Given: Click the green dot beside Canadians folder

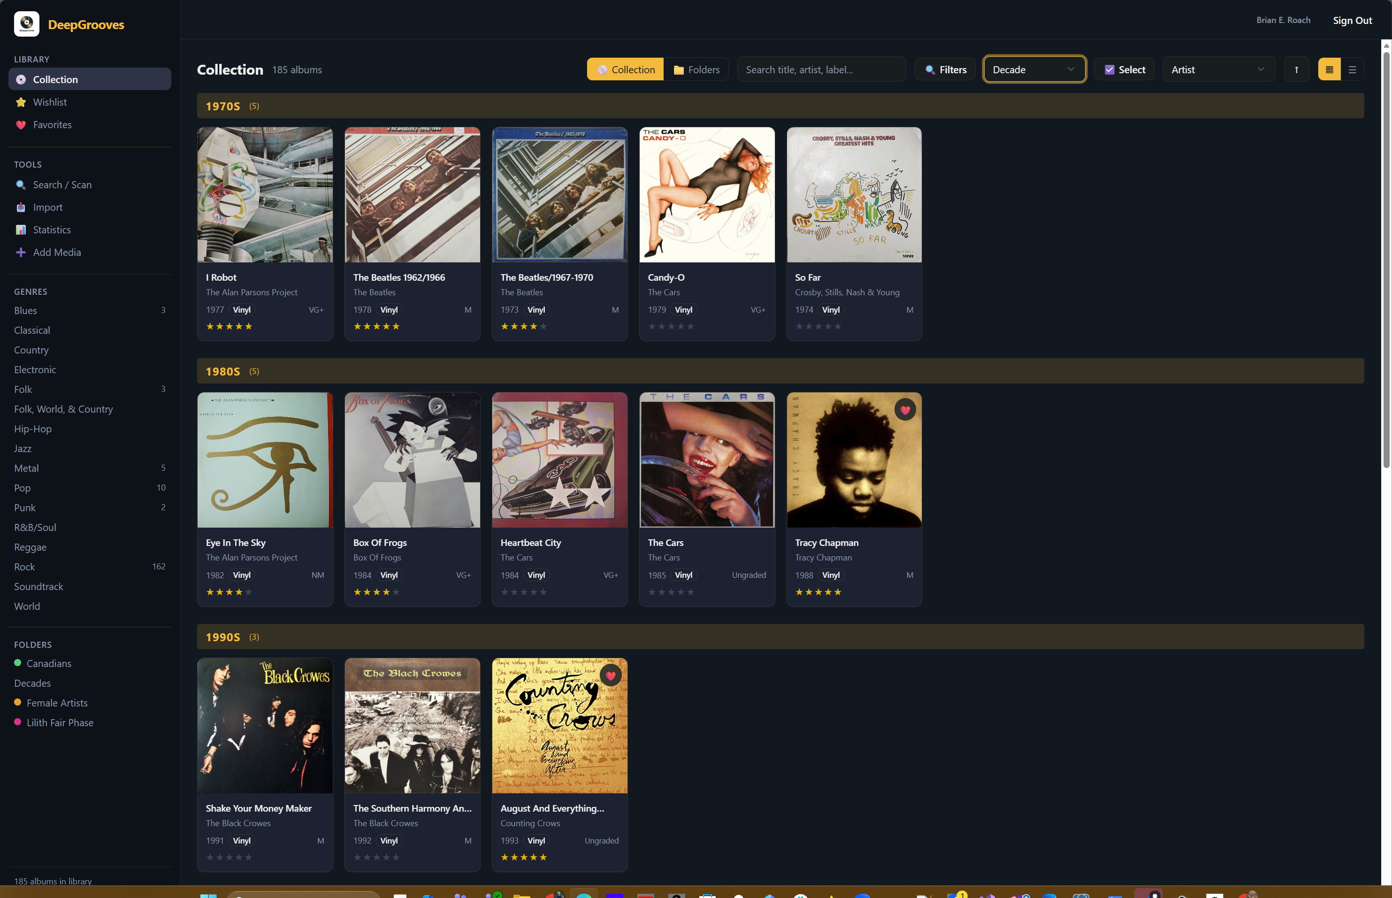Looking at the screenshot, I should point(17,663).
